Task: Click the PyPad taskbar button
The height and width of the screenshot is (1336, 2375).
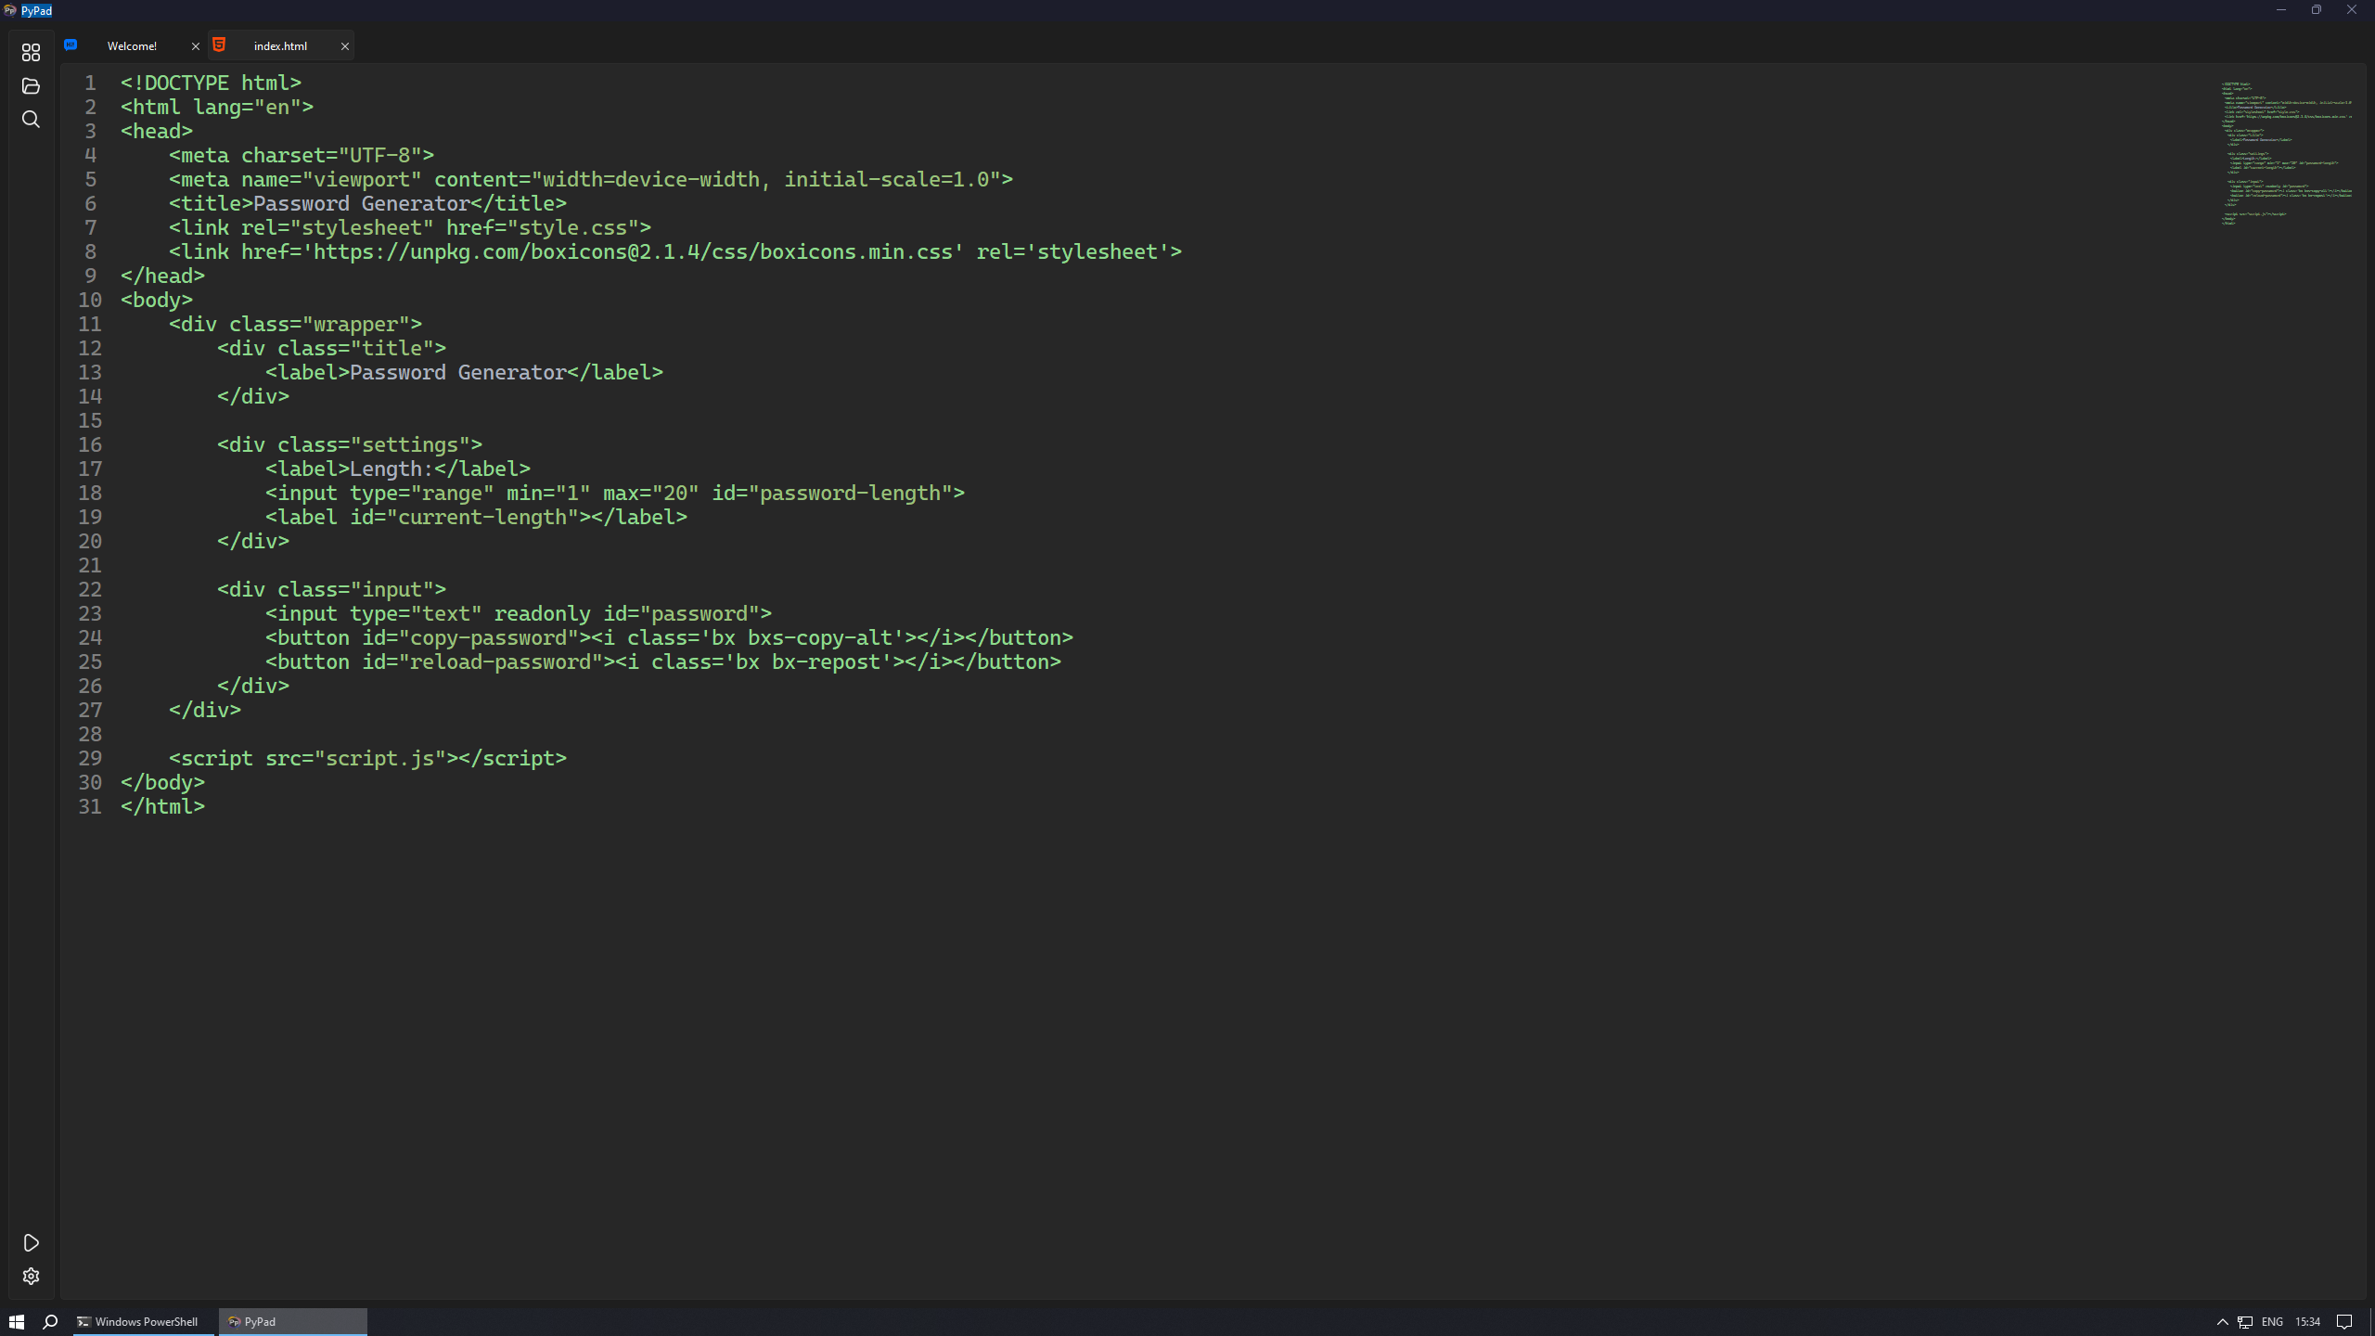Action: tap(292, 1321)
